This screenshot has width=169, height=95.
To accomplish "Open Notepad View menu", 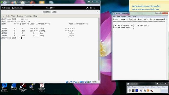I will (x=129, y=17).
